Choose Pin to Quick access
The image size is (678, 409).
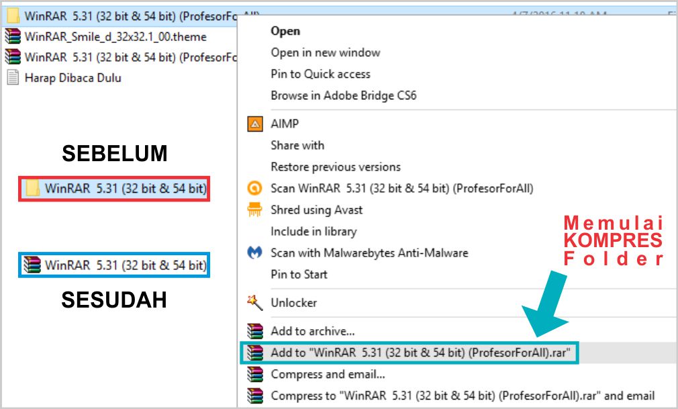(x=320, y=74)
